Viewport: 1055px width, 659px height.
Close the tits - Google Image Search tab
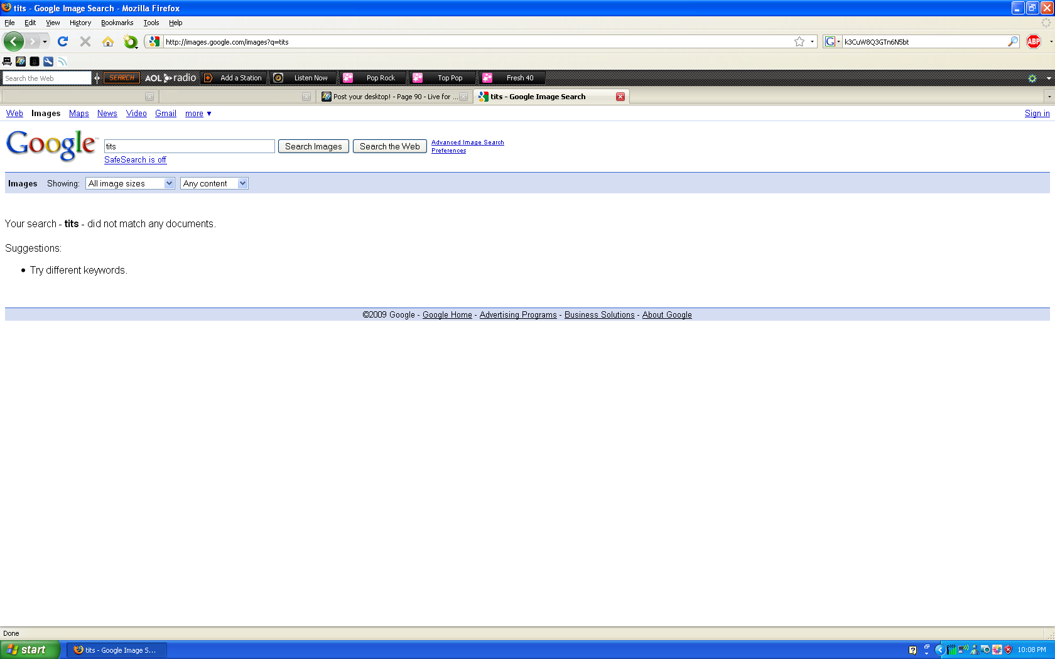[620, 97]
